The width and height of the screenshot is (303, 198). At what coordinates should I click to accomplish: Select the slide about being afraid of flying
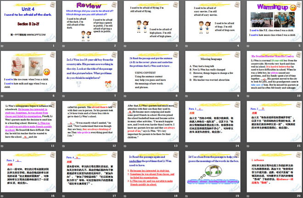coord(151,22)
